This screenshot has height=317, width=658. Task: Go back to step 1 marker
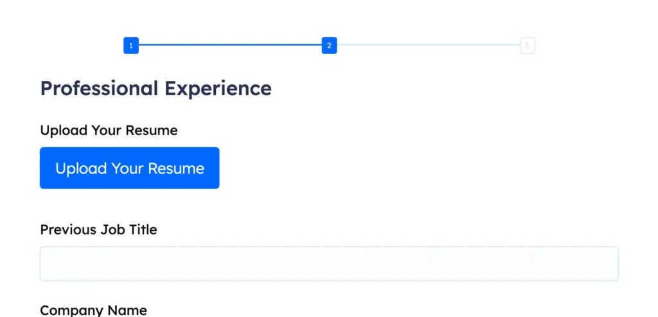click(131, 46)
